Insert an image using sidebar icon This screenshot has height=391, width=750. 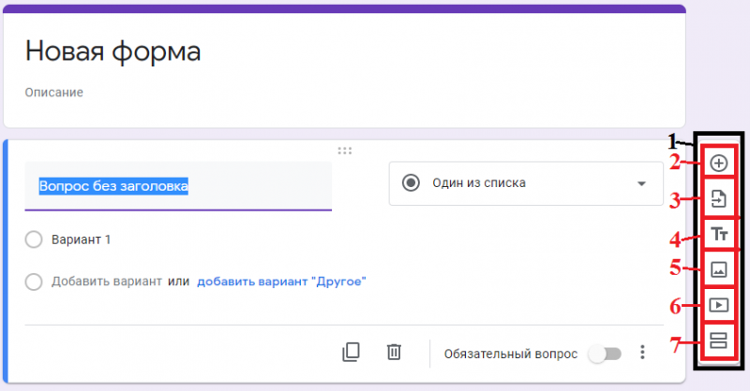(x=718, y=269)
